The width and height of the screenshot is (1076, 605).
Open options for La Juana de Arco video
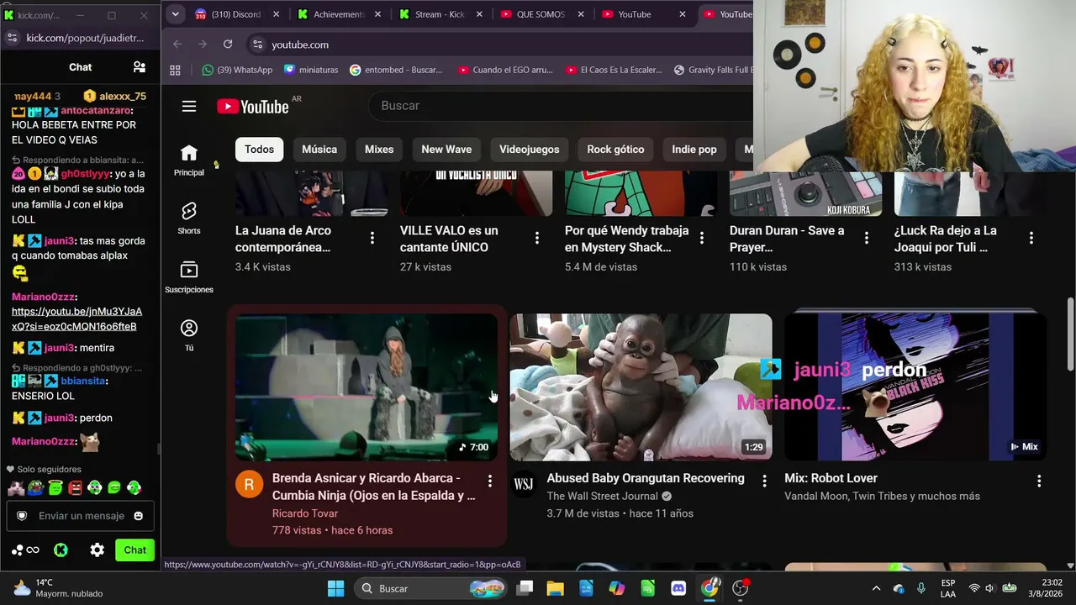(372, 239)
